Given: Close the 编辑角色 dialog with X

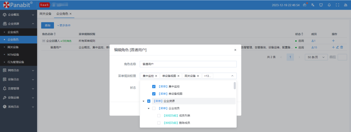Looking at the screenshot, I should click(235, 50).
